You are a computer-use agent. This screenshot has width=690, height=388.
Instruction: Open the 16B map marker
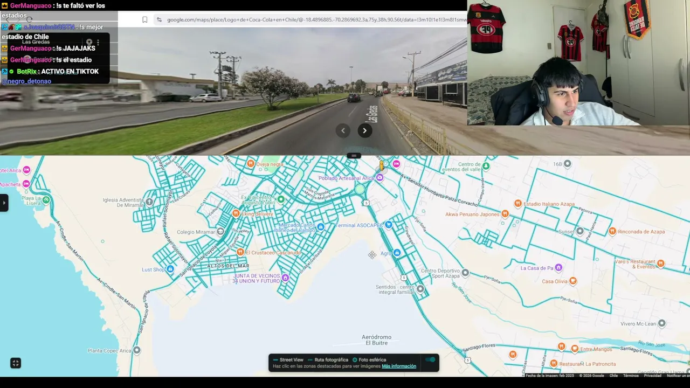[x=567, y=164]
